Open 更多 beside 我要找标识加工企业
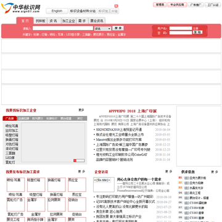The image size is (222, 222). click(x=81, y=110)
